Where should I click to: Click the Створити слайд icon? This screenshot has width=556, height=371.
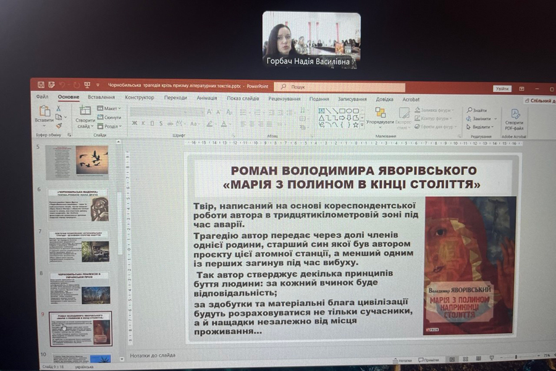pyautogui.click(x=85, y=111)
